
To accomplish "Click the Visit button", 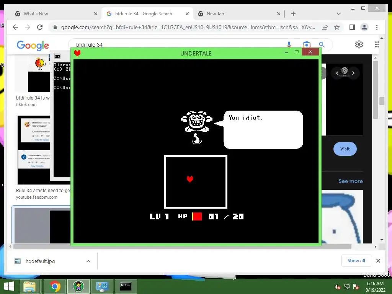I will click(x=345, y=149).
